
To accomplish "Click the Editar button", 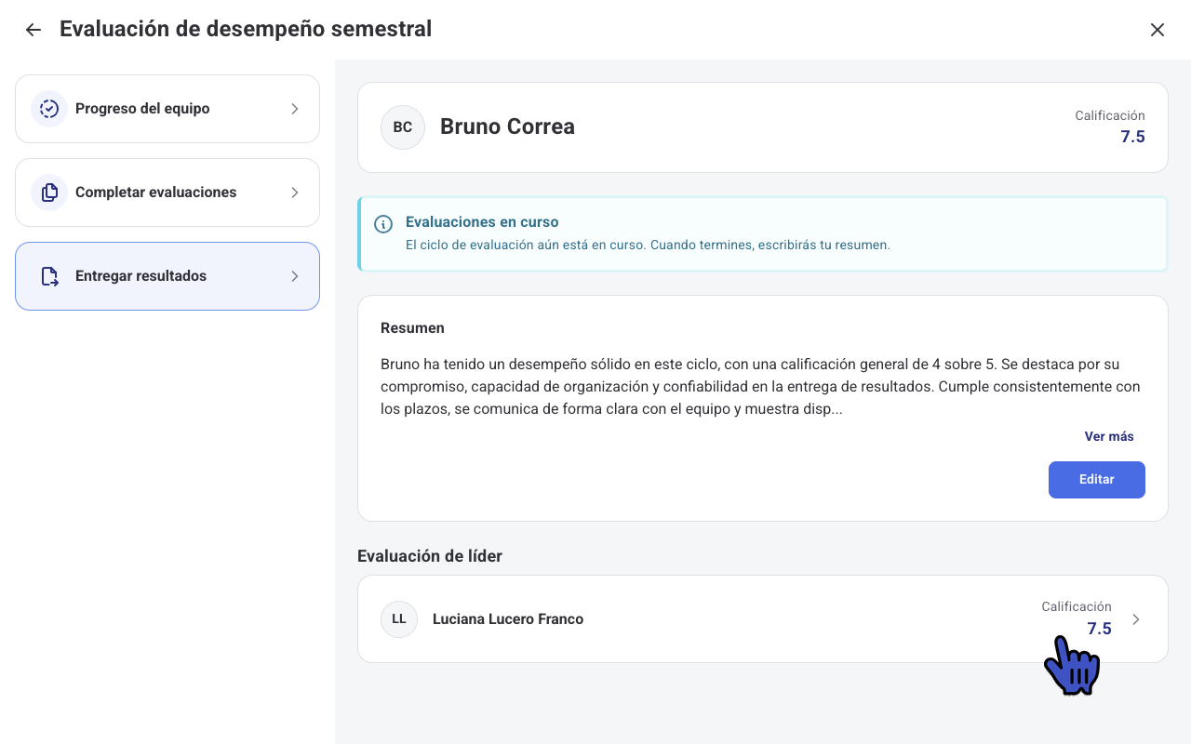I will coord(1097,480).
